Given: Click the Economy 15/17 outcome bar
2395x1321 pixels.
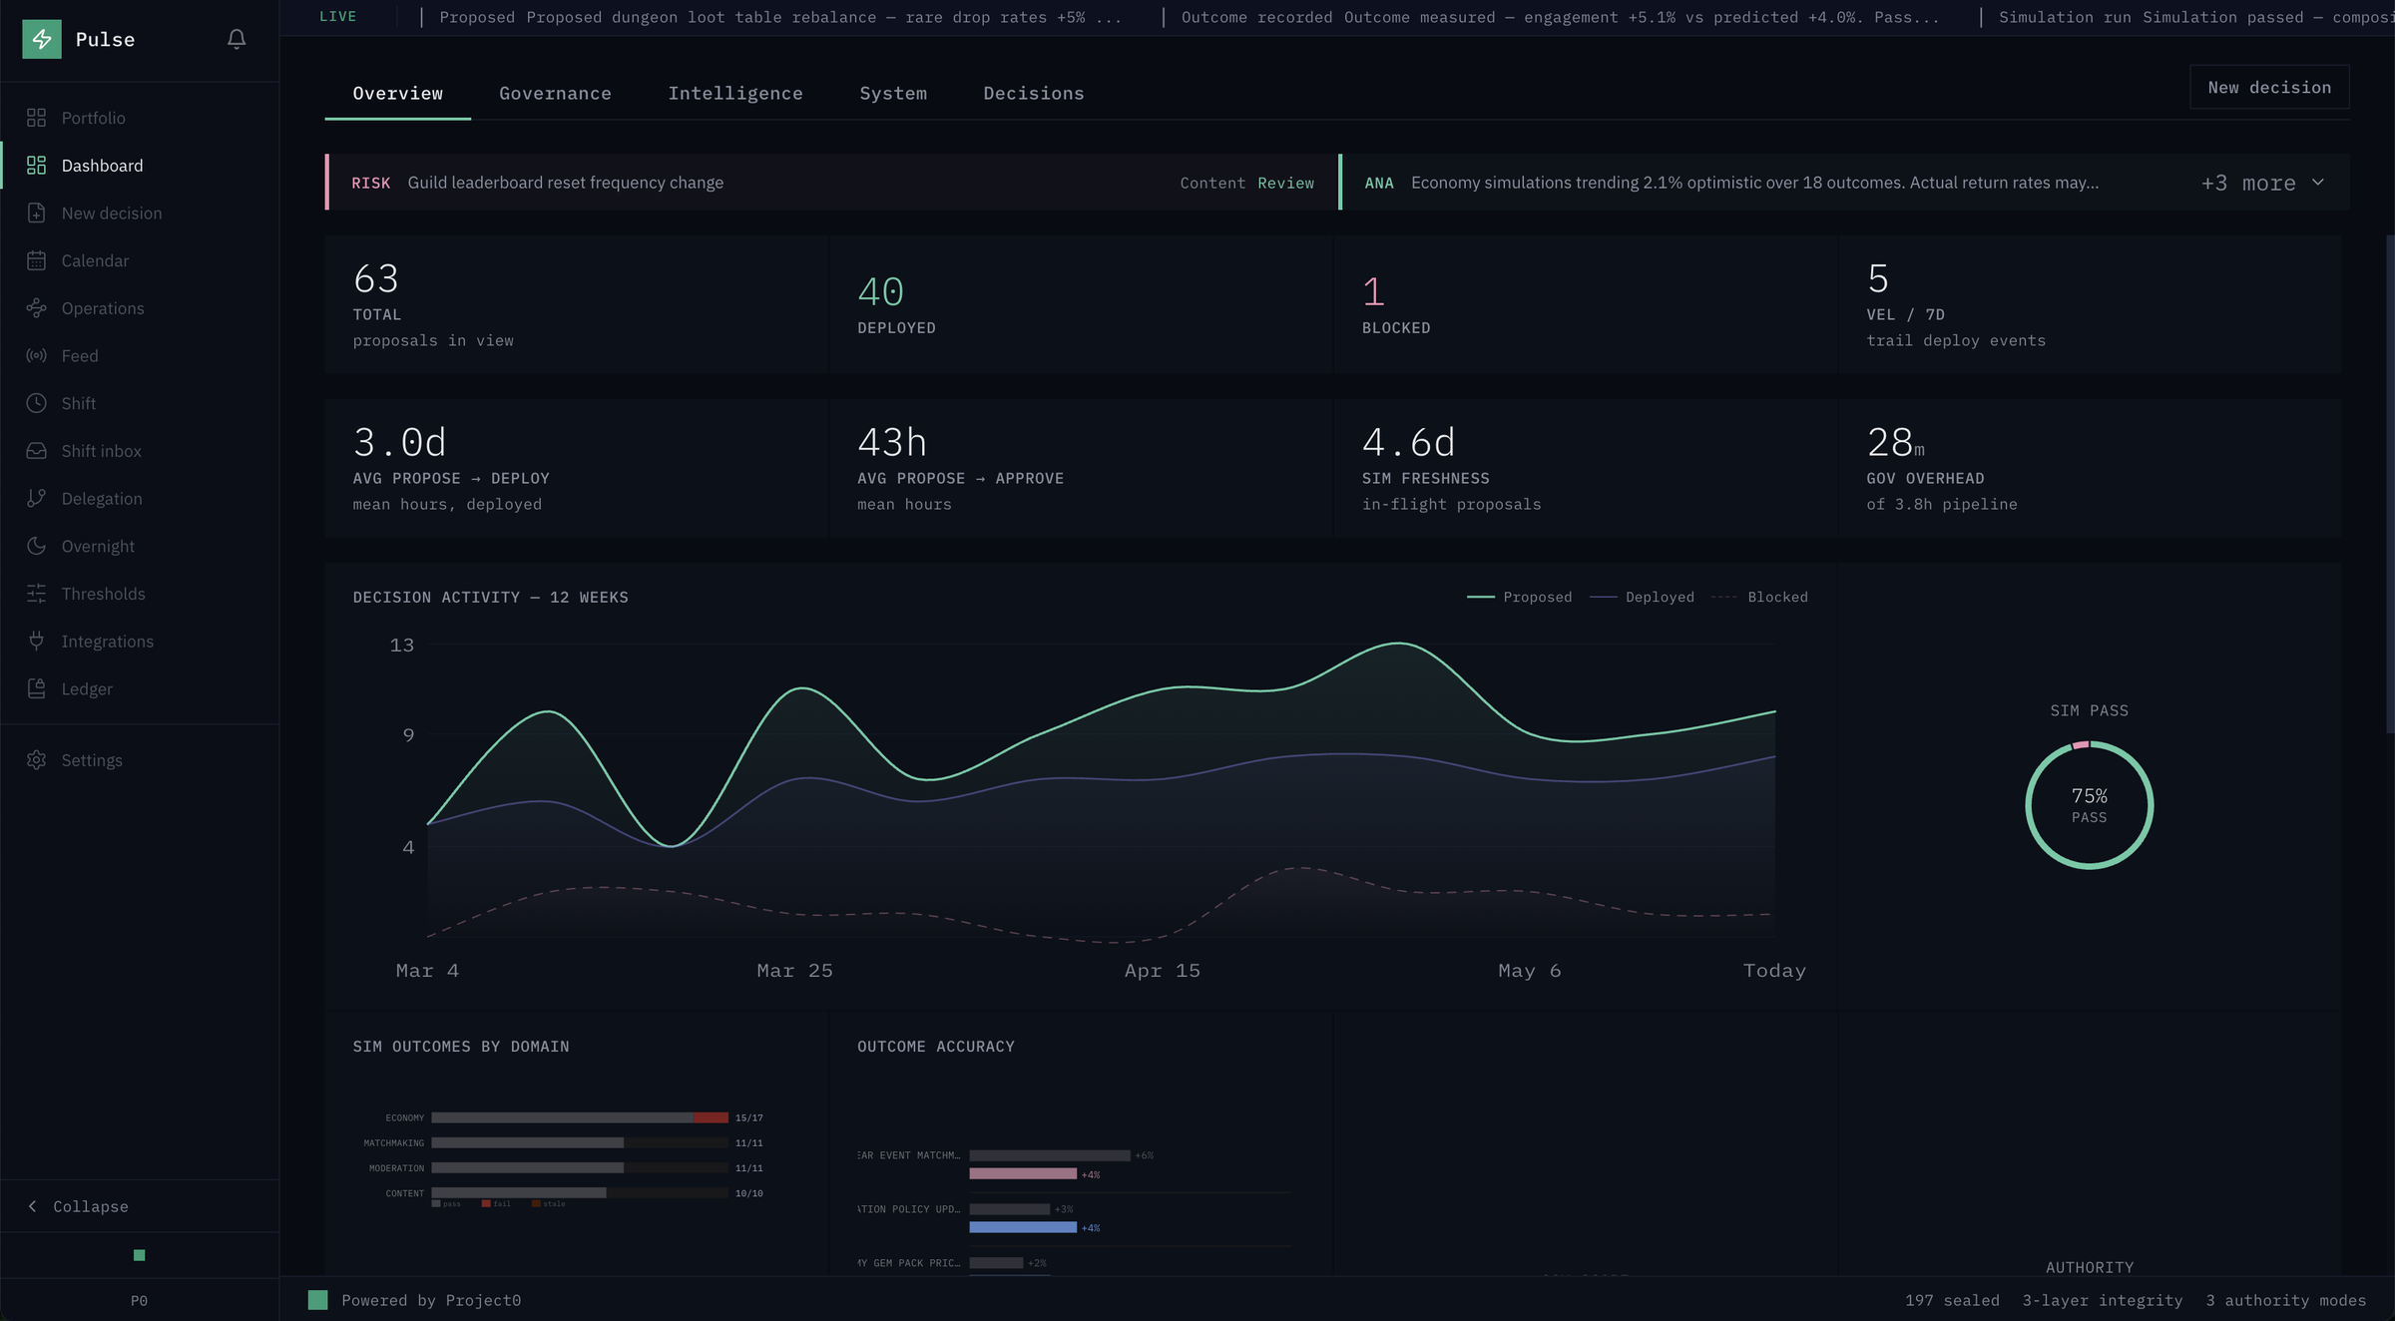Looking at the screenshot, I should click(580, 1117).
